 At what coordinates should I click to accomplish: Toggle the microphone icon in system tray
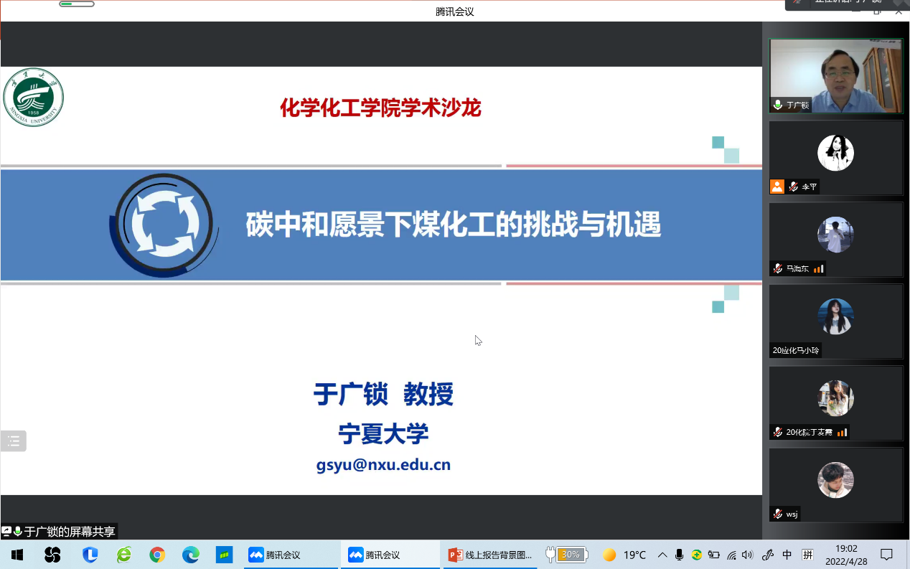click(679, 555)
